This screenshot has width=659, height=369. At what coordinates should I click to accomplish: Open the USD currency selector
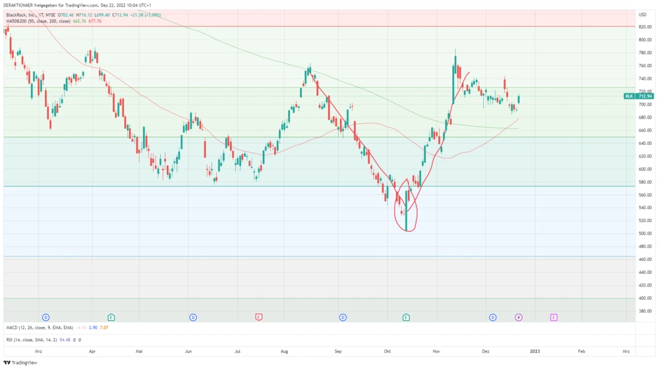point(643,14)
